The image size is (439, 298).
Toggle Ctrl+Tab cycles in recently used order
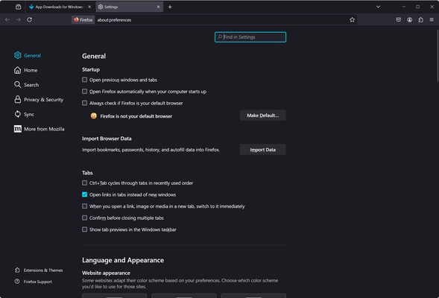[x=84, y=183]
